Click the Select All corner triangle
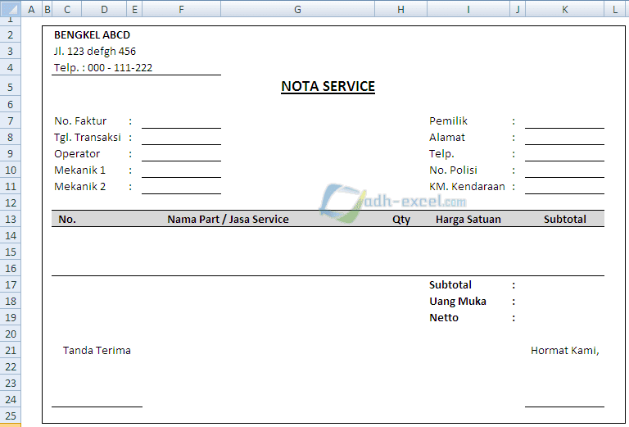 pyautogui.click(x=11, y=9)
